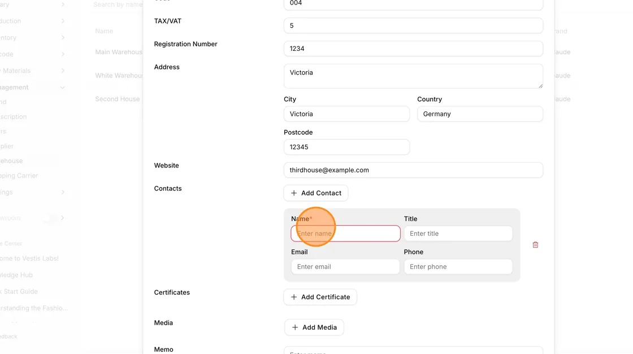
Task: Edit the Postcode field 12345
Action: pos(347,147)
